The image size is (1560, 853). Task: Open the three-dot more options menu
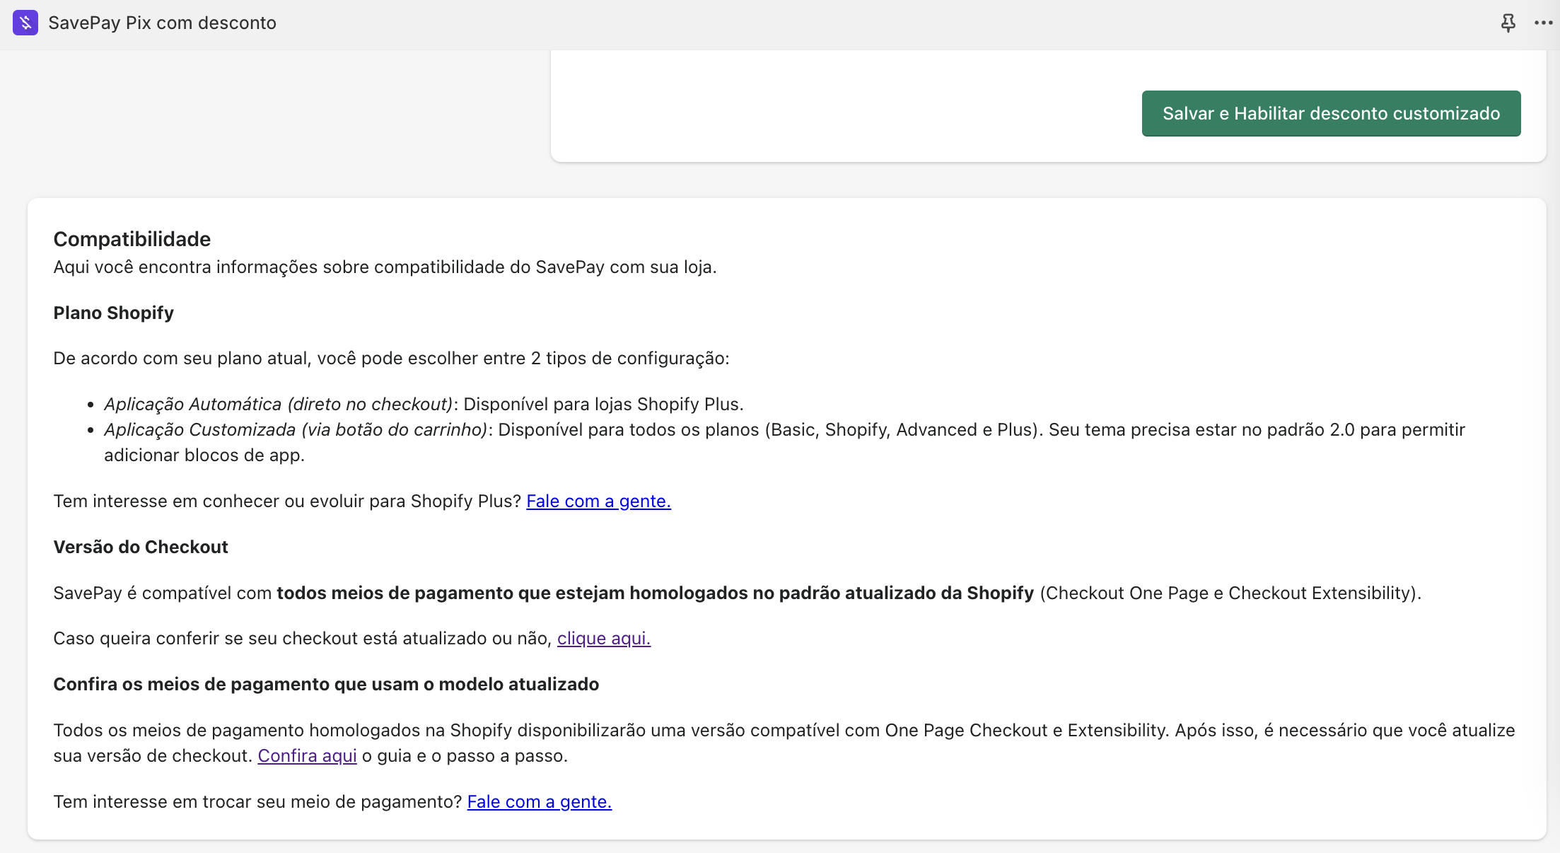1543,23
